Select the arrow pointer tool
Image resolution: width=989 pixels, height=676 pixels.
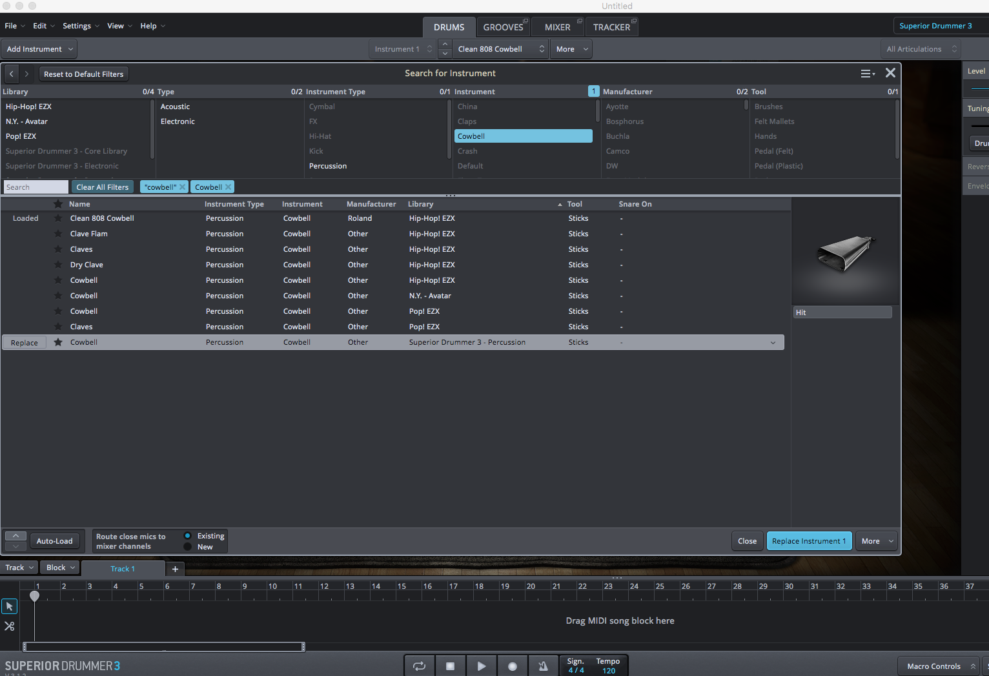pos(10,606)
